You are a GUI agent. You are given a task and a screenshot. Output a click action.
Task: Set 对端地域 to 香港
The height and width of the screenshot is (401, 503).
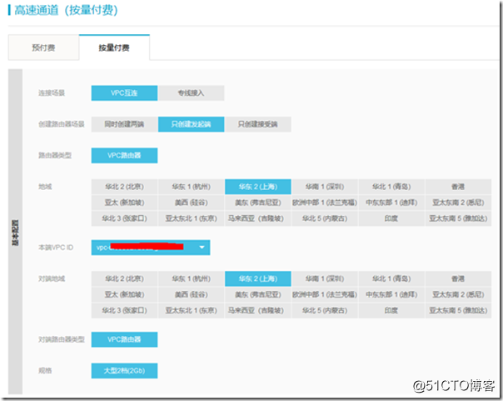pyautogui.click(x=458, y=278)
